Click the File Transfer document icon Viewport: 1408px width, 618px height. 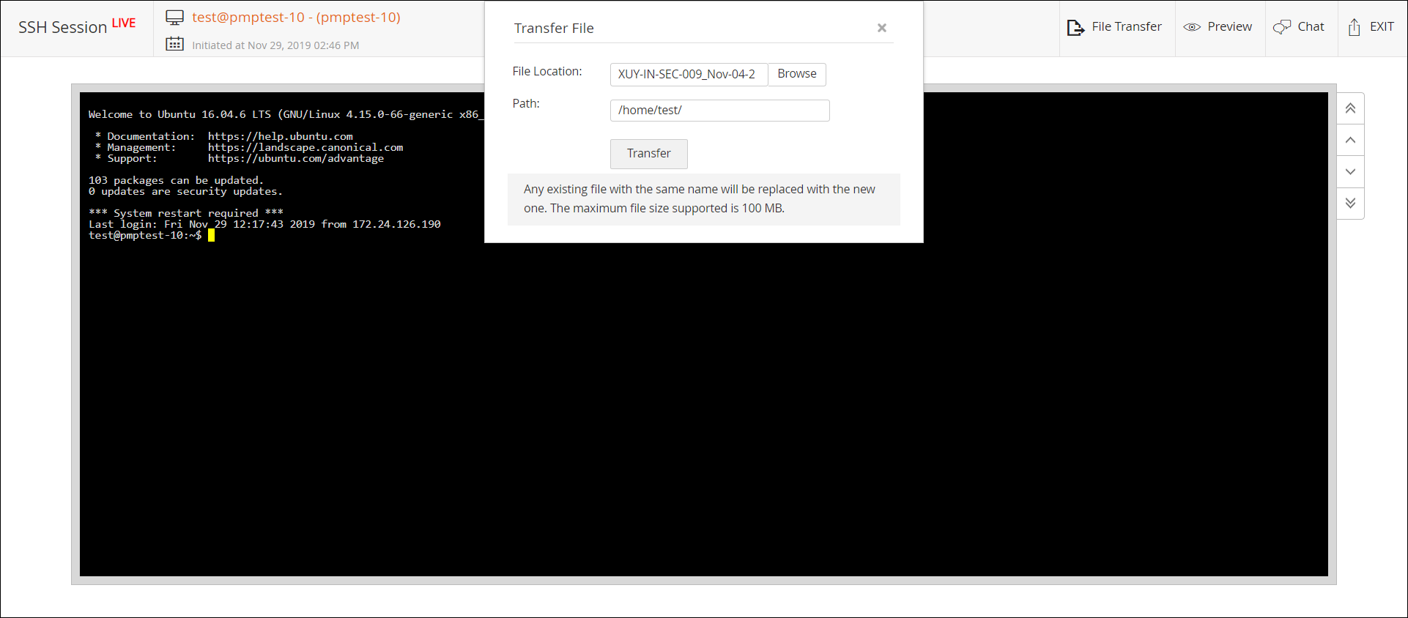coord(1075,28)
